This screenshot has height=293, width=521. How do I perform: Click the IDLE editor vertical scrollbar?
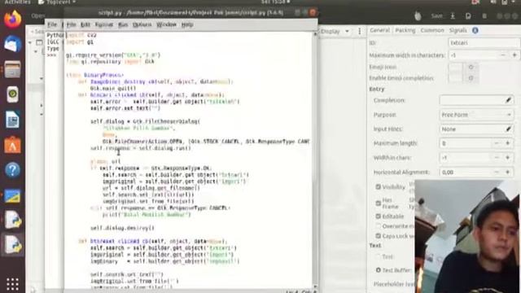coord(315,160)
